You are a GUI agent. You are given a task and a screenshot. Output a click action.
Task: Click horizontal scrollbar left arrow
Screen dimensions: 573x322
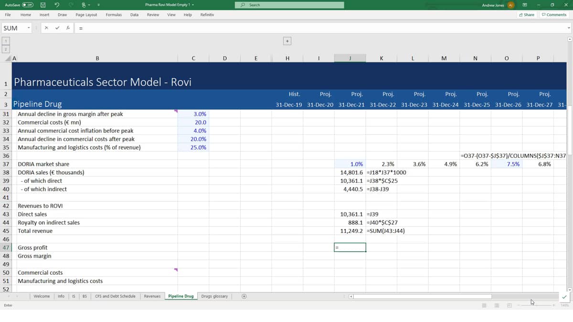pyautogui.click(x=351, y=296)
